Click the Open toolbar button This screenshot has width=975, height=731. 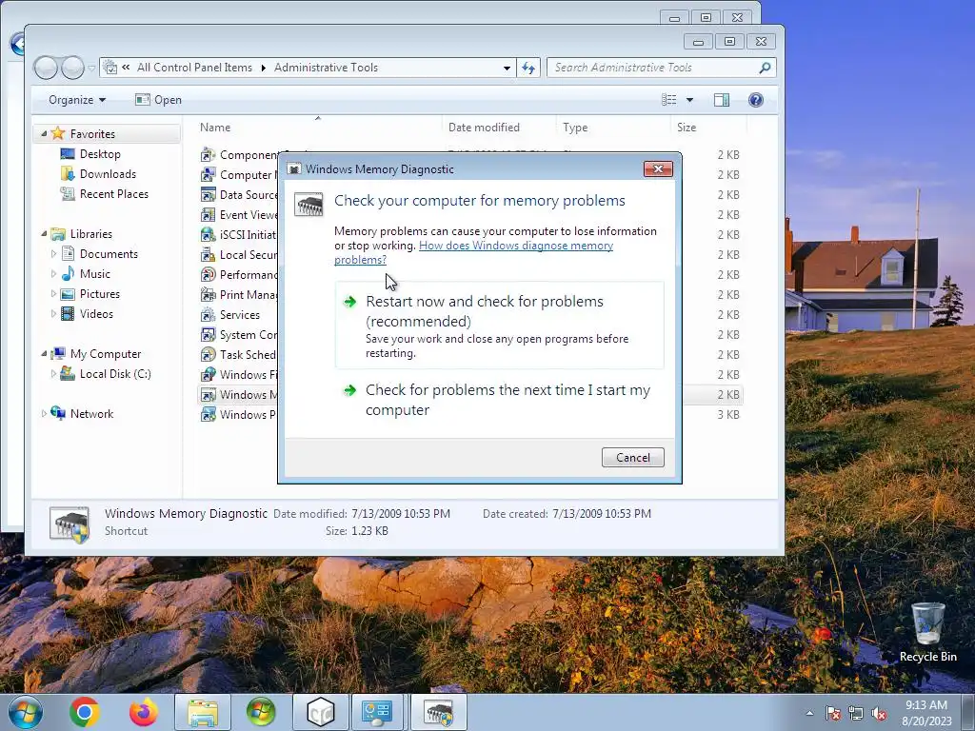pyautogui.click(x=159, y=100)
